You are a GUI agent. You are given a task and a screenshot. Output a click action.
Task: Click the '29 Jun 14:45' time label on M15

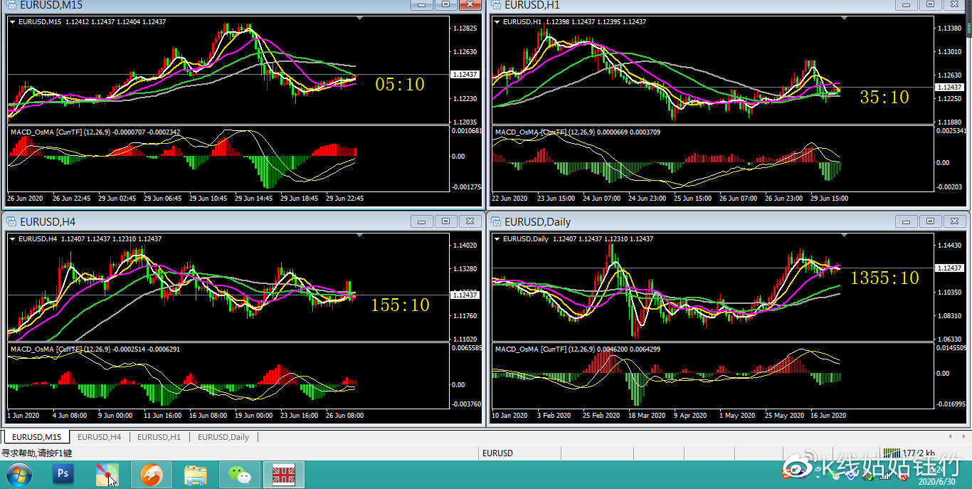[254, 199]
